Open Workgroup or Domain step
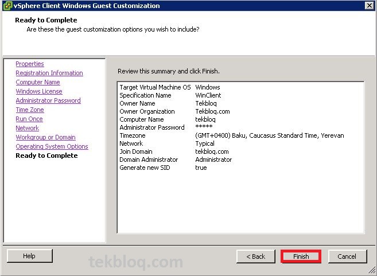Screen dimensions: 377x276 (45, 137)
